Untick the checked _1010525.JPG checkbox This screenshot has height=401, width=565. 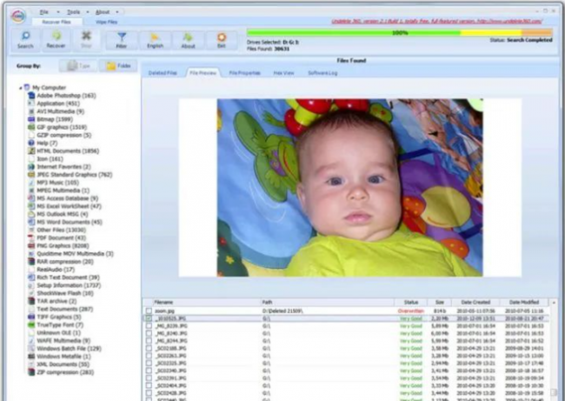[x=149, y=318]
